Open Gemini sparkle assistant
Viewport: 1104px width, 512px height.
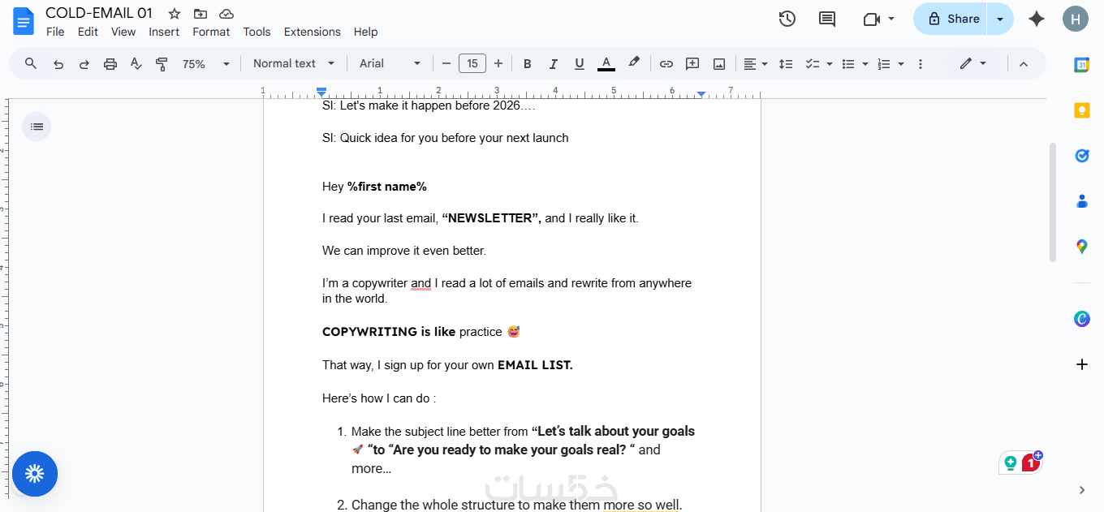pos(1037,19)
